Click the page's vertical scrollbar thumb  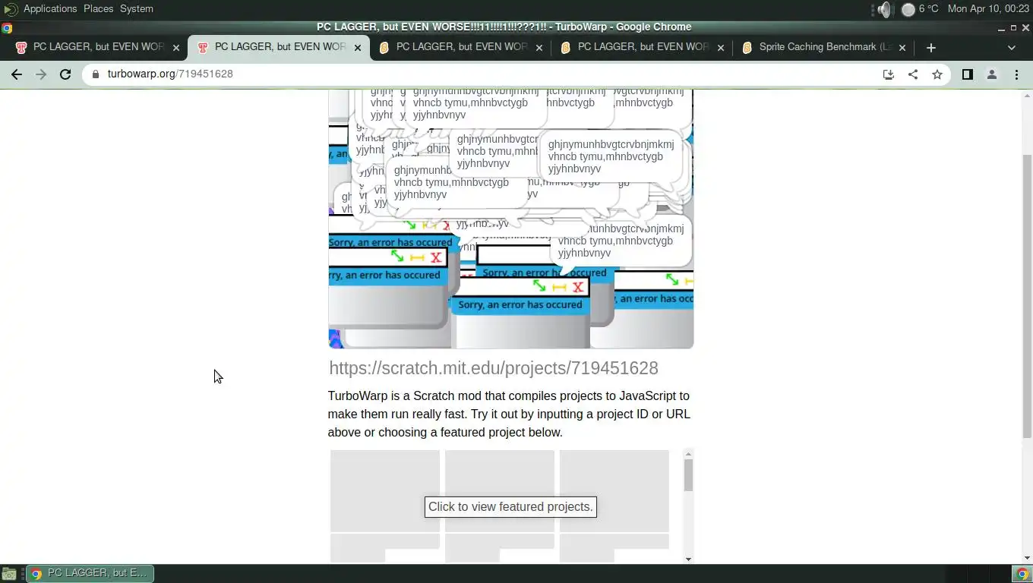click(1027, 296)
